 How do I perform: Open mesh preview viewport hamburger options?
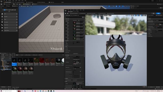(x=86, y=16)
